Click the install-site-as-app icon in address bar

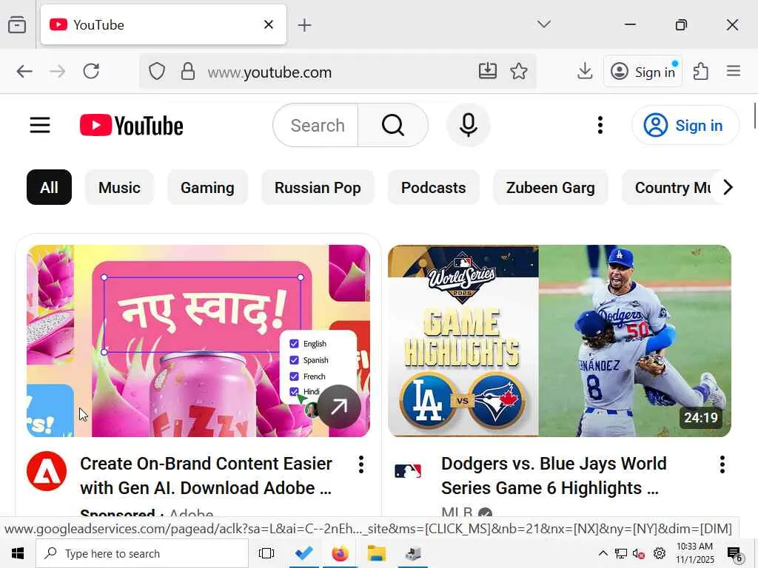(x=487, y=72)
